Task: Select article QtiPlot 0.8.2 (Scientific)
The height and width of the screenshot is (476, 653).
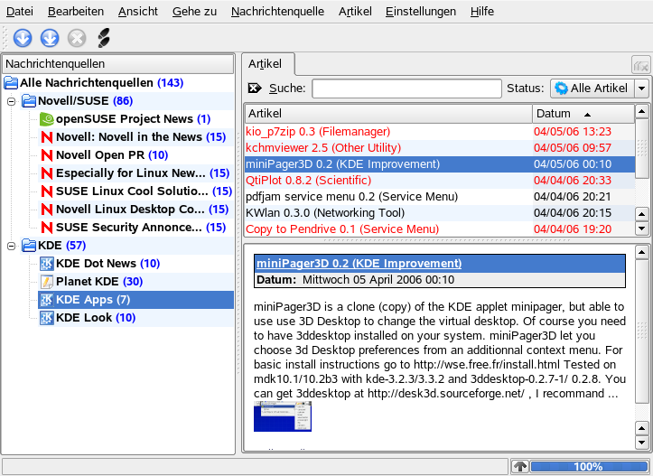Action: tap(439, 181)
